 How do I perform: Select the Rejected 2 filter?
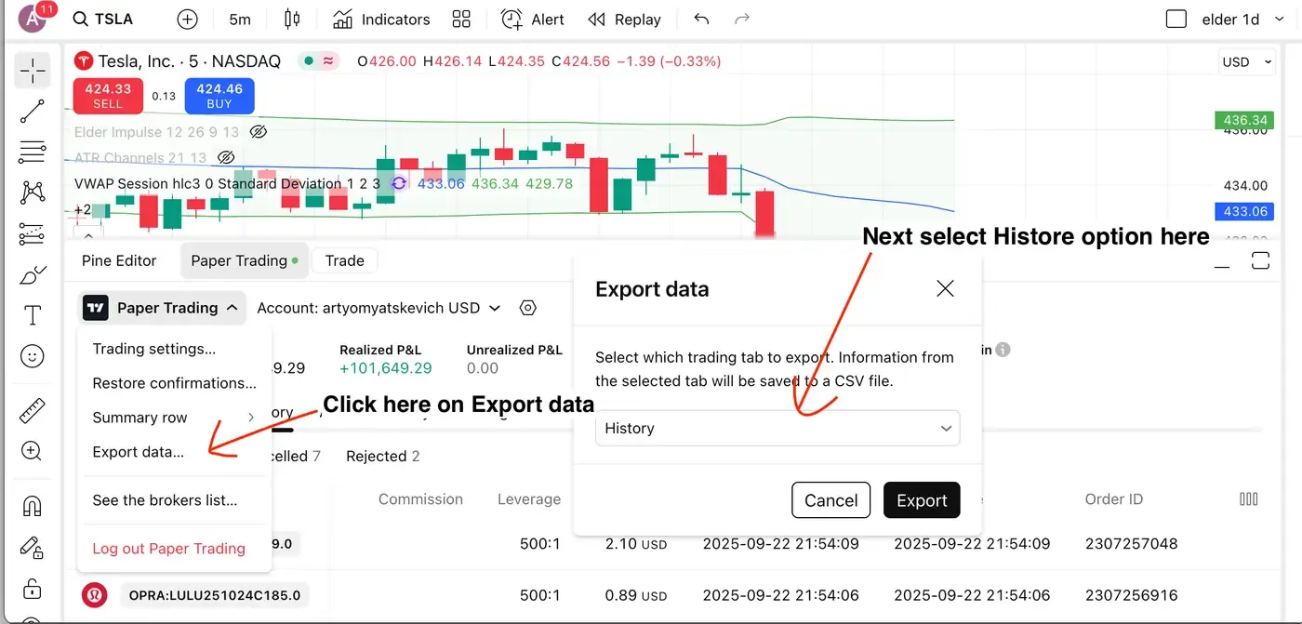click(x=382, y=457)
